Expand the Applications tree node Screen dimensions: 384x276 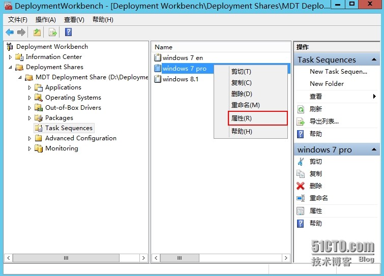pos(29,87)
